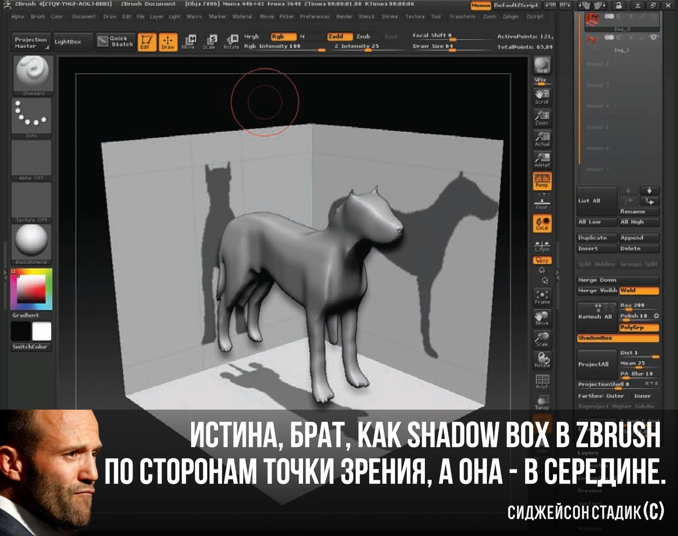This screenshot has width=678, height=536.
Task: Toggle the Mrgb button
Action: [252, 37]
